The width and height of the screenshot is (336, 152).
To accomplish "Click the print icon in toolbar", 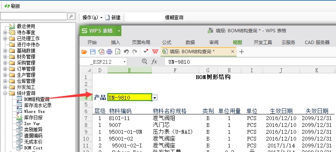I will (x=109, y=52).
